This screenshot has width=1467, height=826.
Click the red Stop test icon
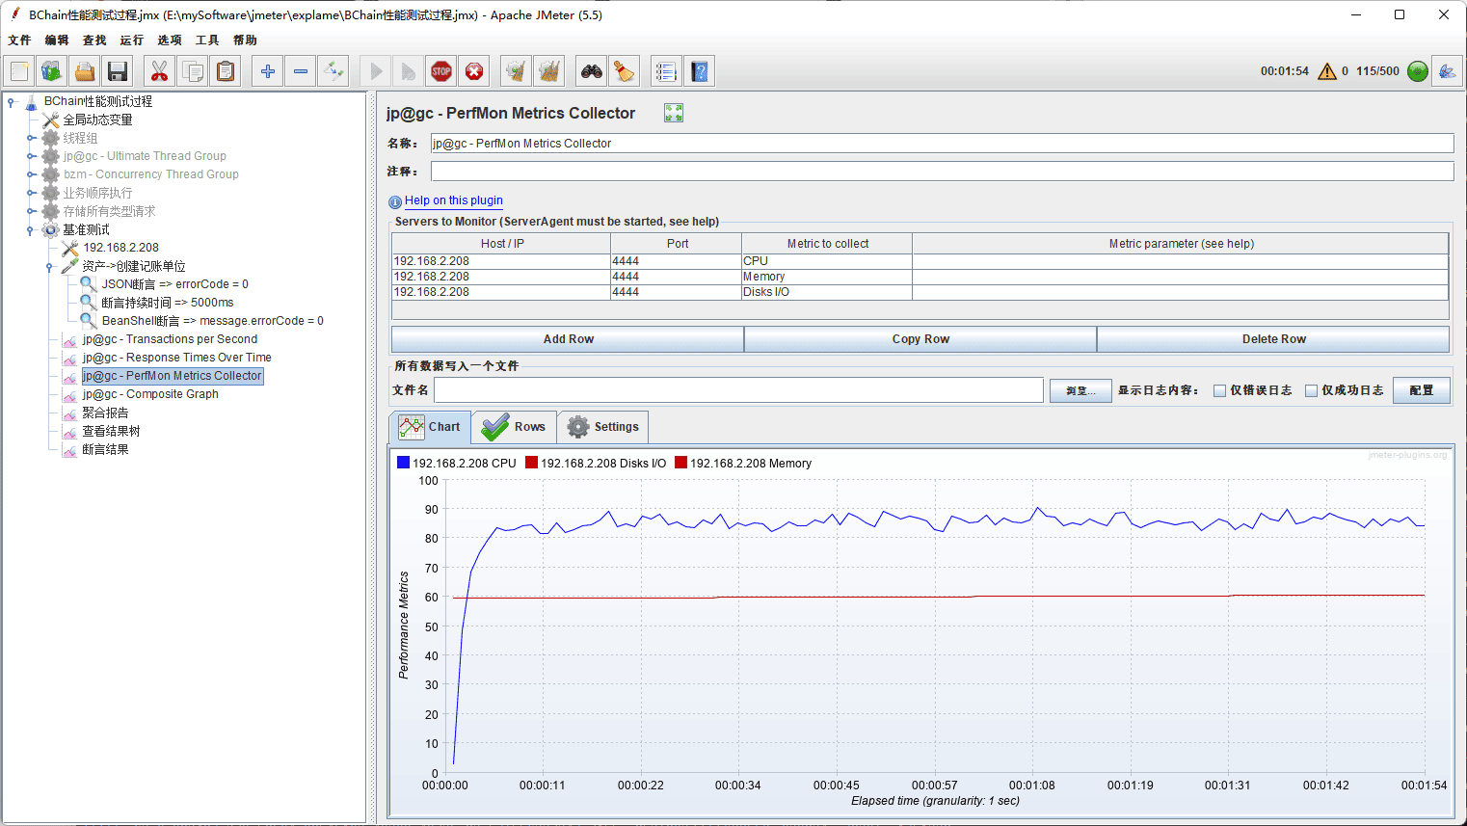(441, 71)
